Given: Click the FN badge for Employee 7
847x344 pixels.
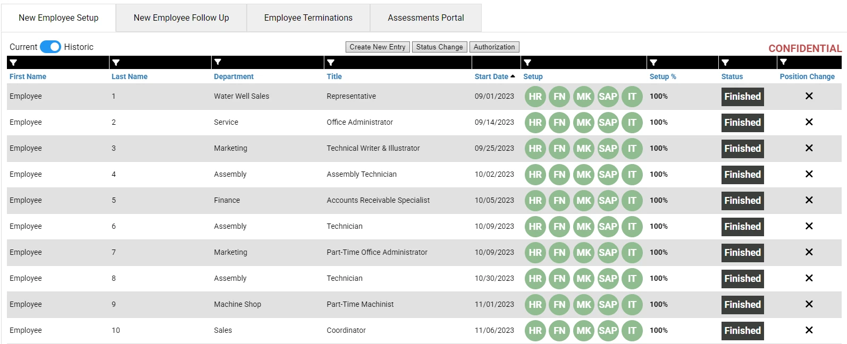Looking at the screenshot, I should pyautogui.click(x=559, y=253).
